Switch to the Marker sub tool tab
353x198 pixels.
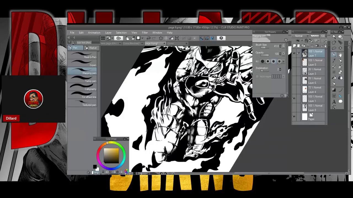tap(91, 48)
